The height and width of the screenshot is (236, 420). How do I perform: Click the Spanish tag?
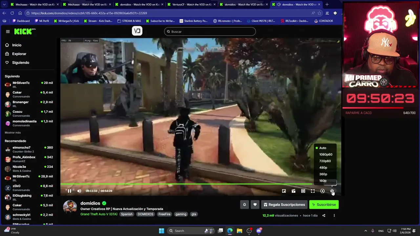[x=127, y=214]
